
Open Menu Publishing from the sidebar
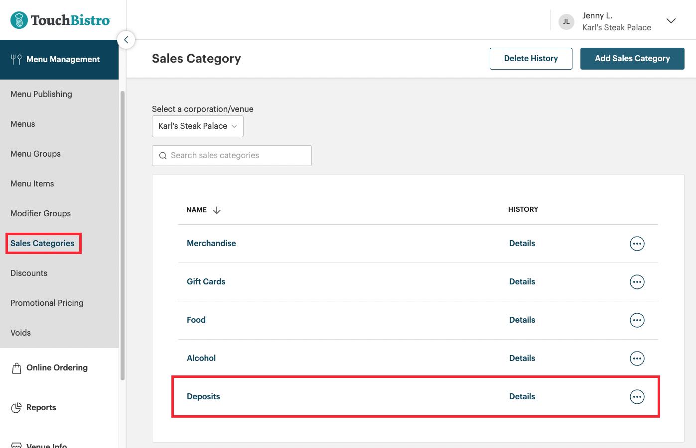pyautogui.click(x=41, y=94)
